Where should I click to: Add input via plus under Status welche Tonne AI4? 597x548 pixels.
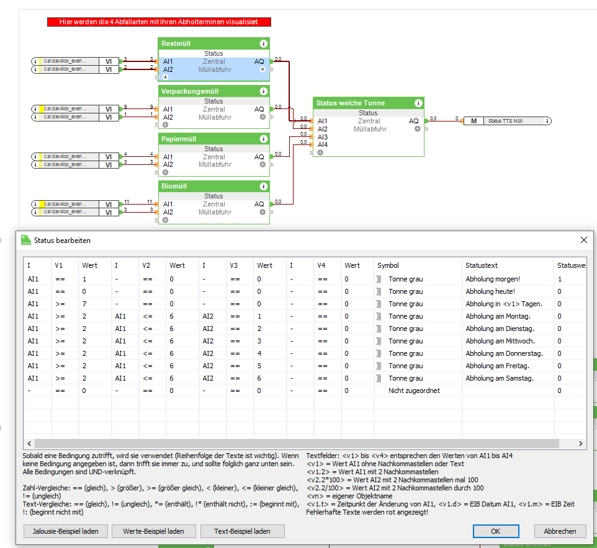click(x=320, y=152)
